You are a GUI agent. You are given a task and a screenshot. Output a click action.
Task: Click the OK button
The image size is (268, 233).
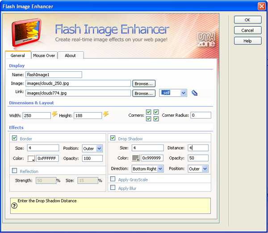(247, 20)
